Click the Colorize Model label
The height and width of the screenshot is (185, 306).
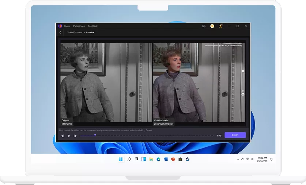161,120
